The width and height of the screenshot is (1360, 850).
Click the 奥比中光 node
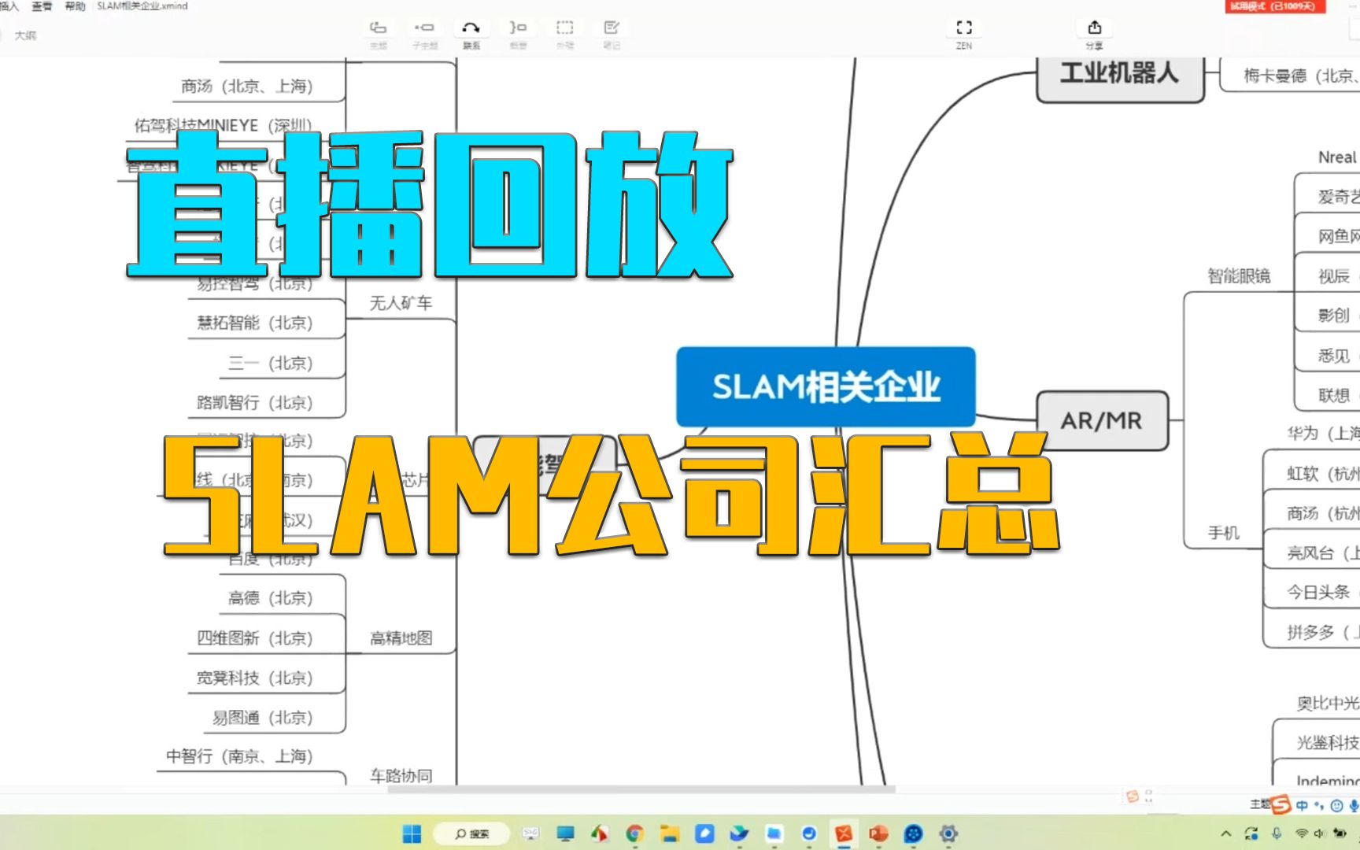(x=1328, y=703)
